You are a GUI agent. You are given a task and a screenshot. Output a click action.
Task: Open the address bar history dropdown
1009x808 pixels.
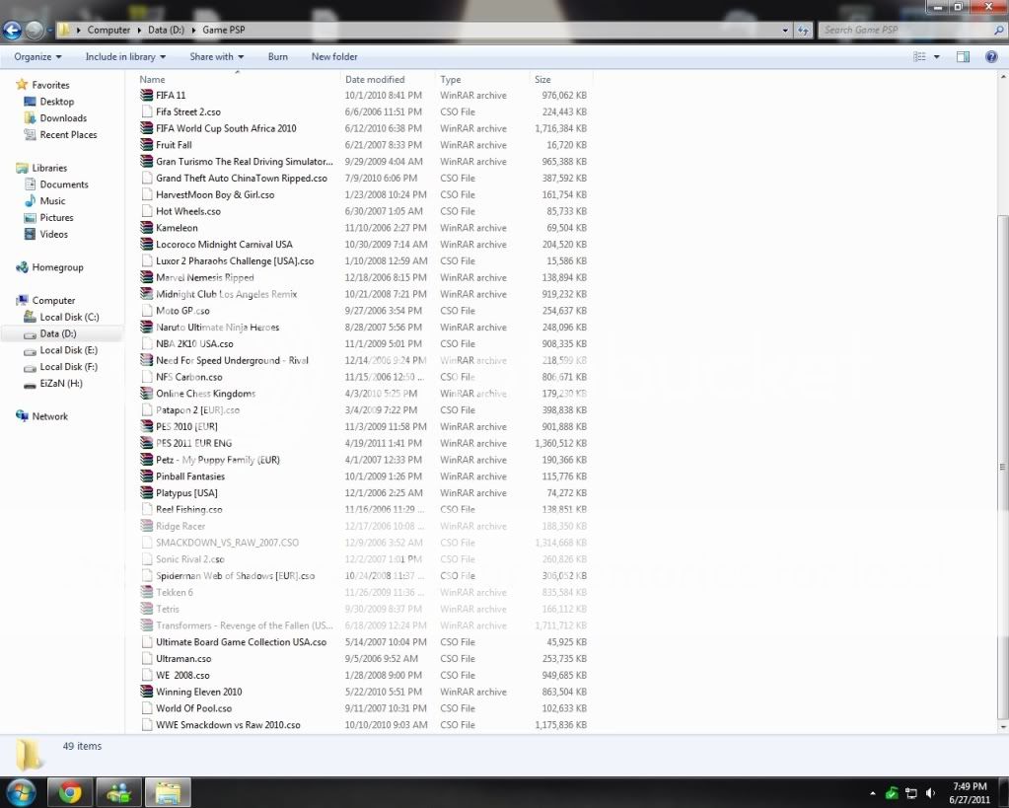coord(785,30)
